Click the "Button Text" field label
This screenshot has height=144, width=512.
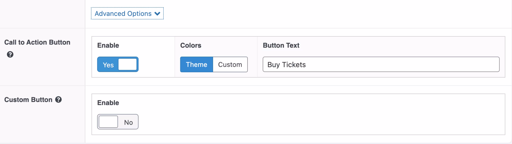pos(281,45)
